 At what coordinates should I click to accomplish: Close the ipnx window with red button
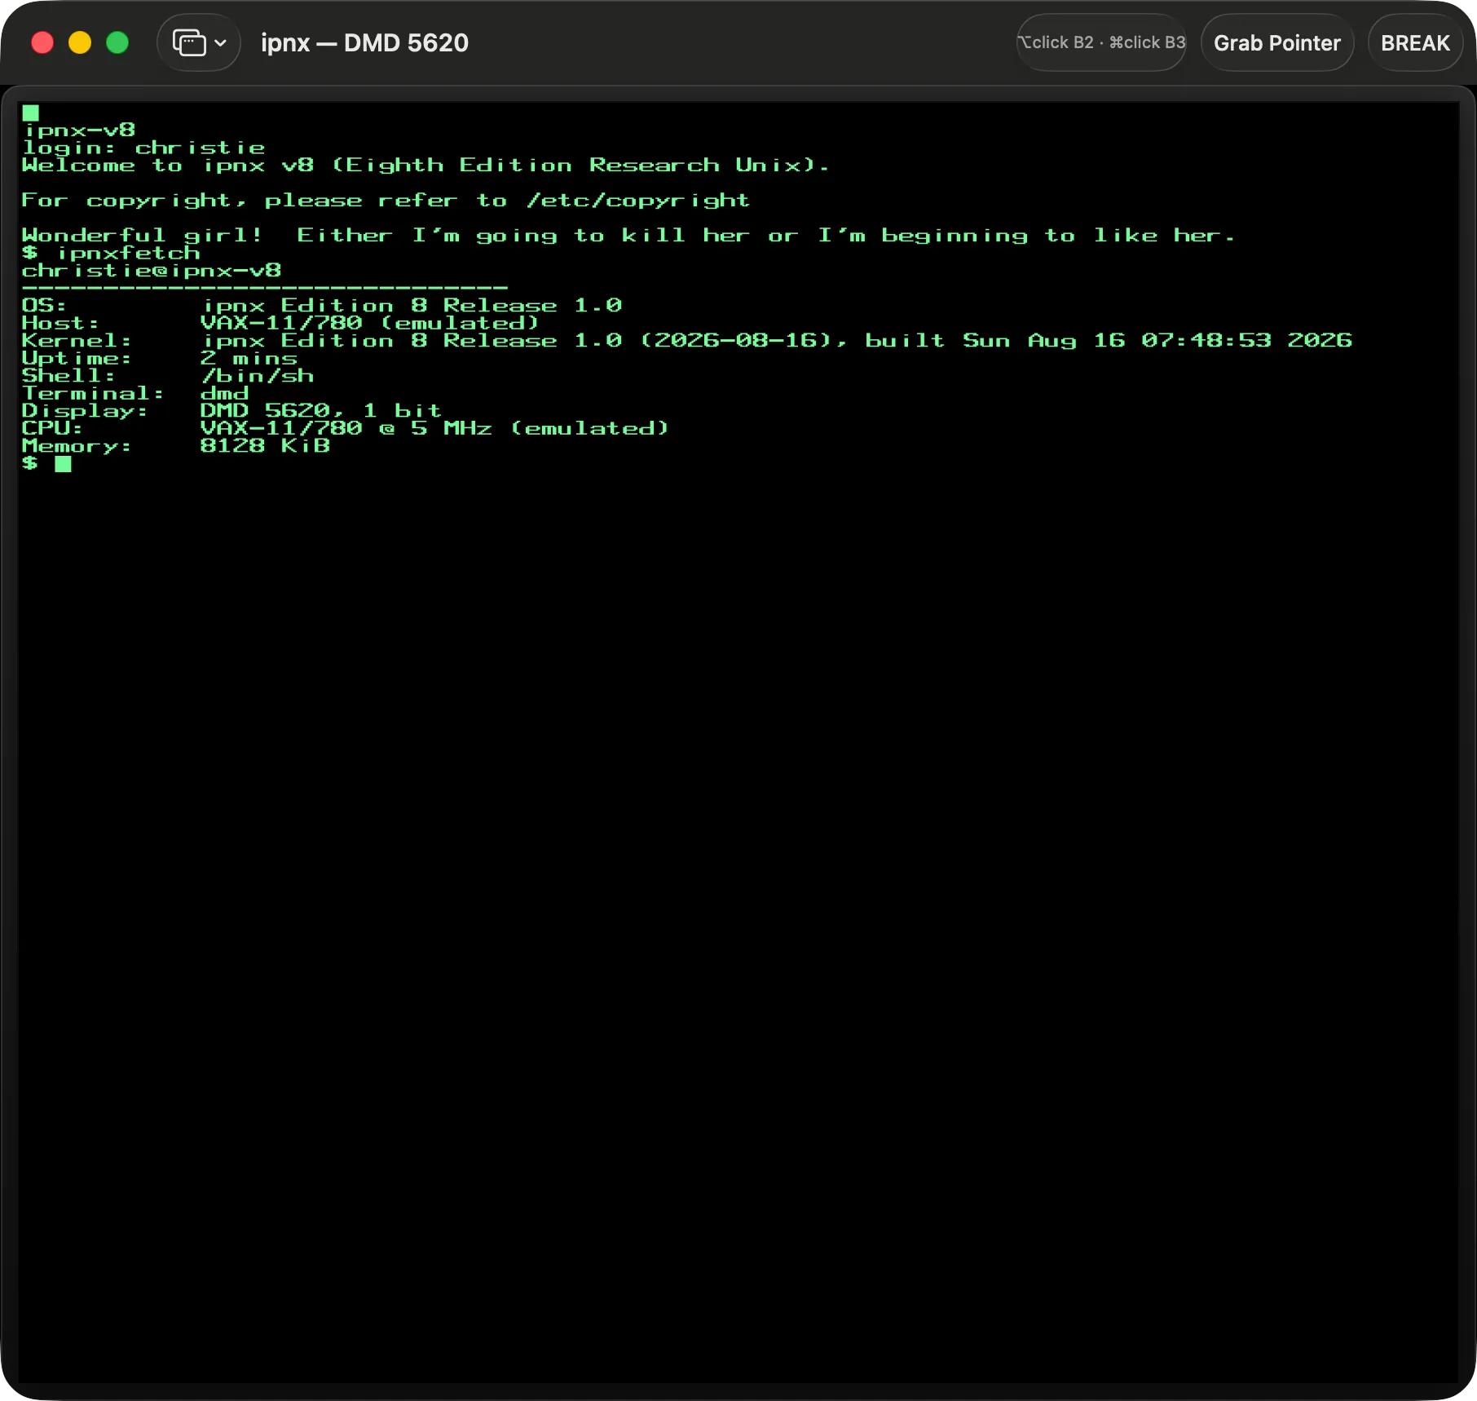pyautogui.click(x=42, y=42)
